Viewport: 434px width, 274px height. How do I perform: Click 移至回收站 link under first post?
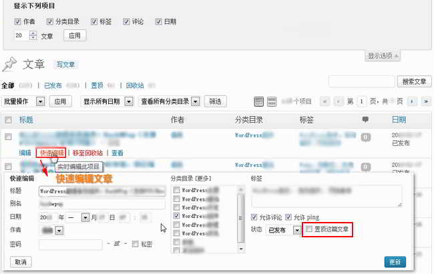coord(87,153)
